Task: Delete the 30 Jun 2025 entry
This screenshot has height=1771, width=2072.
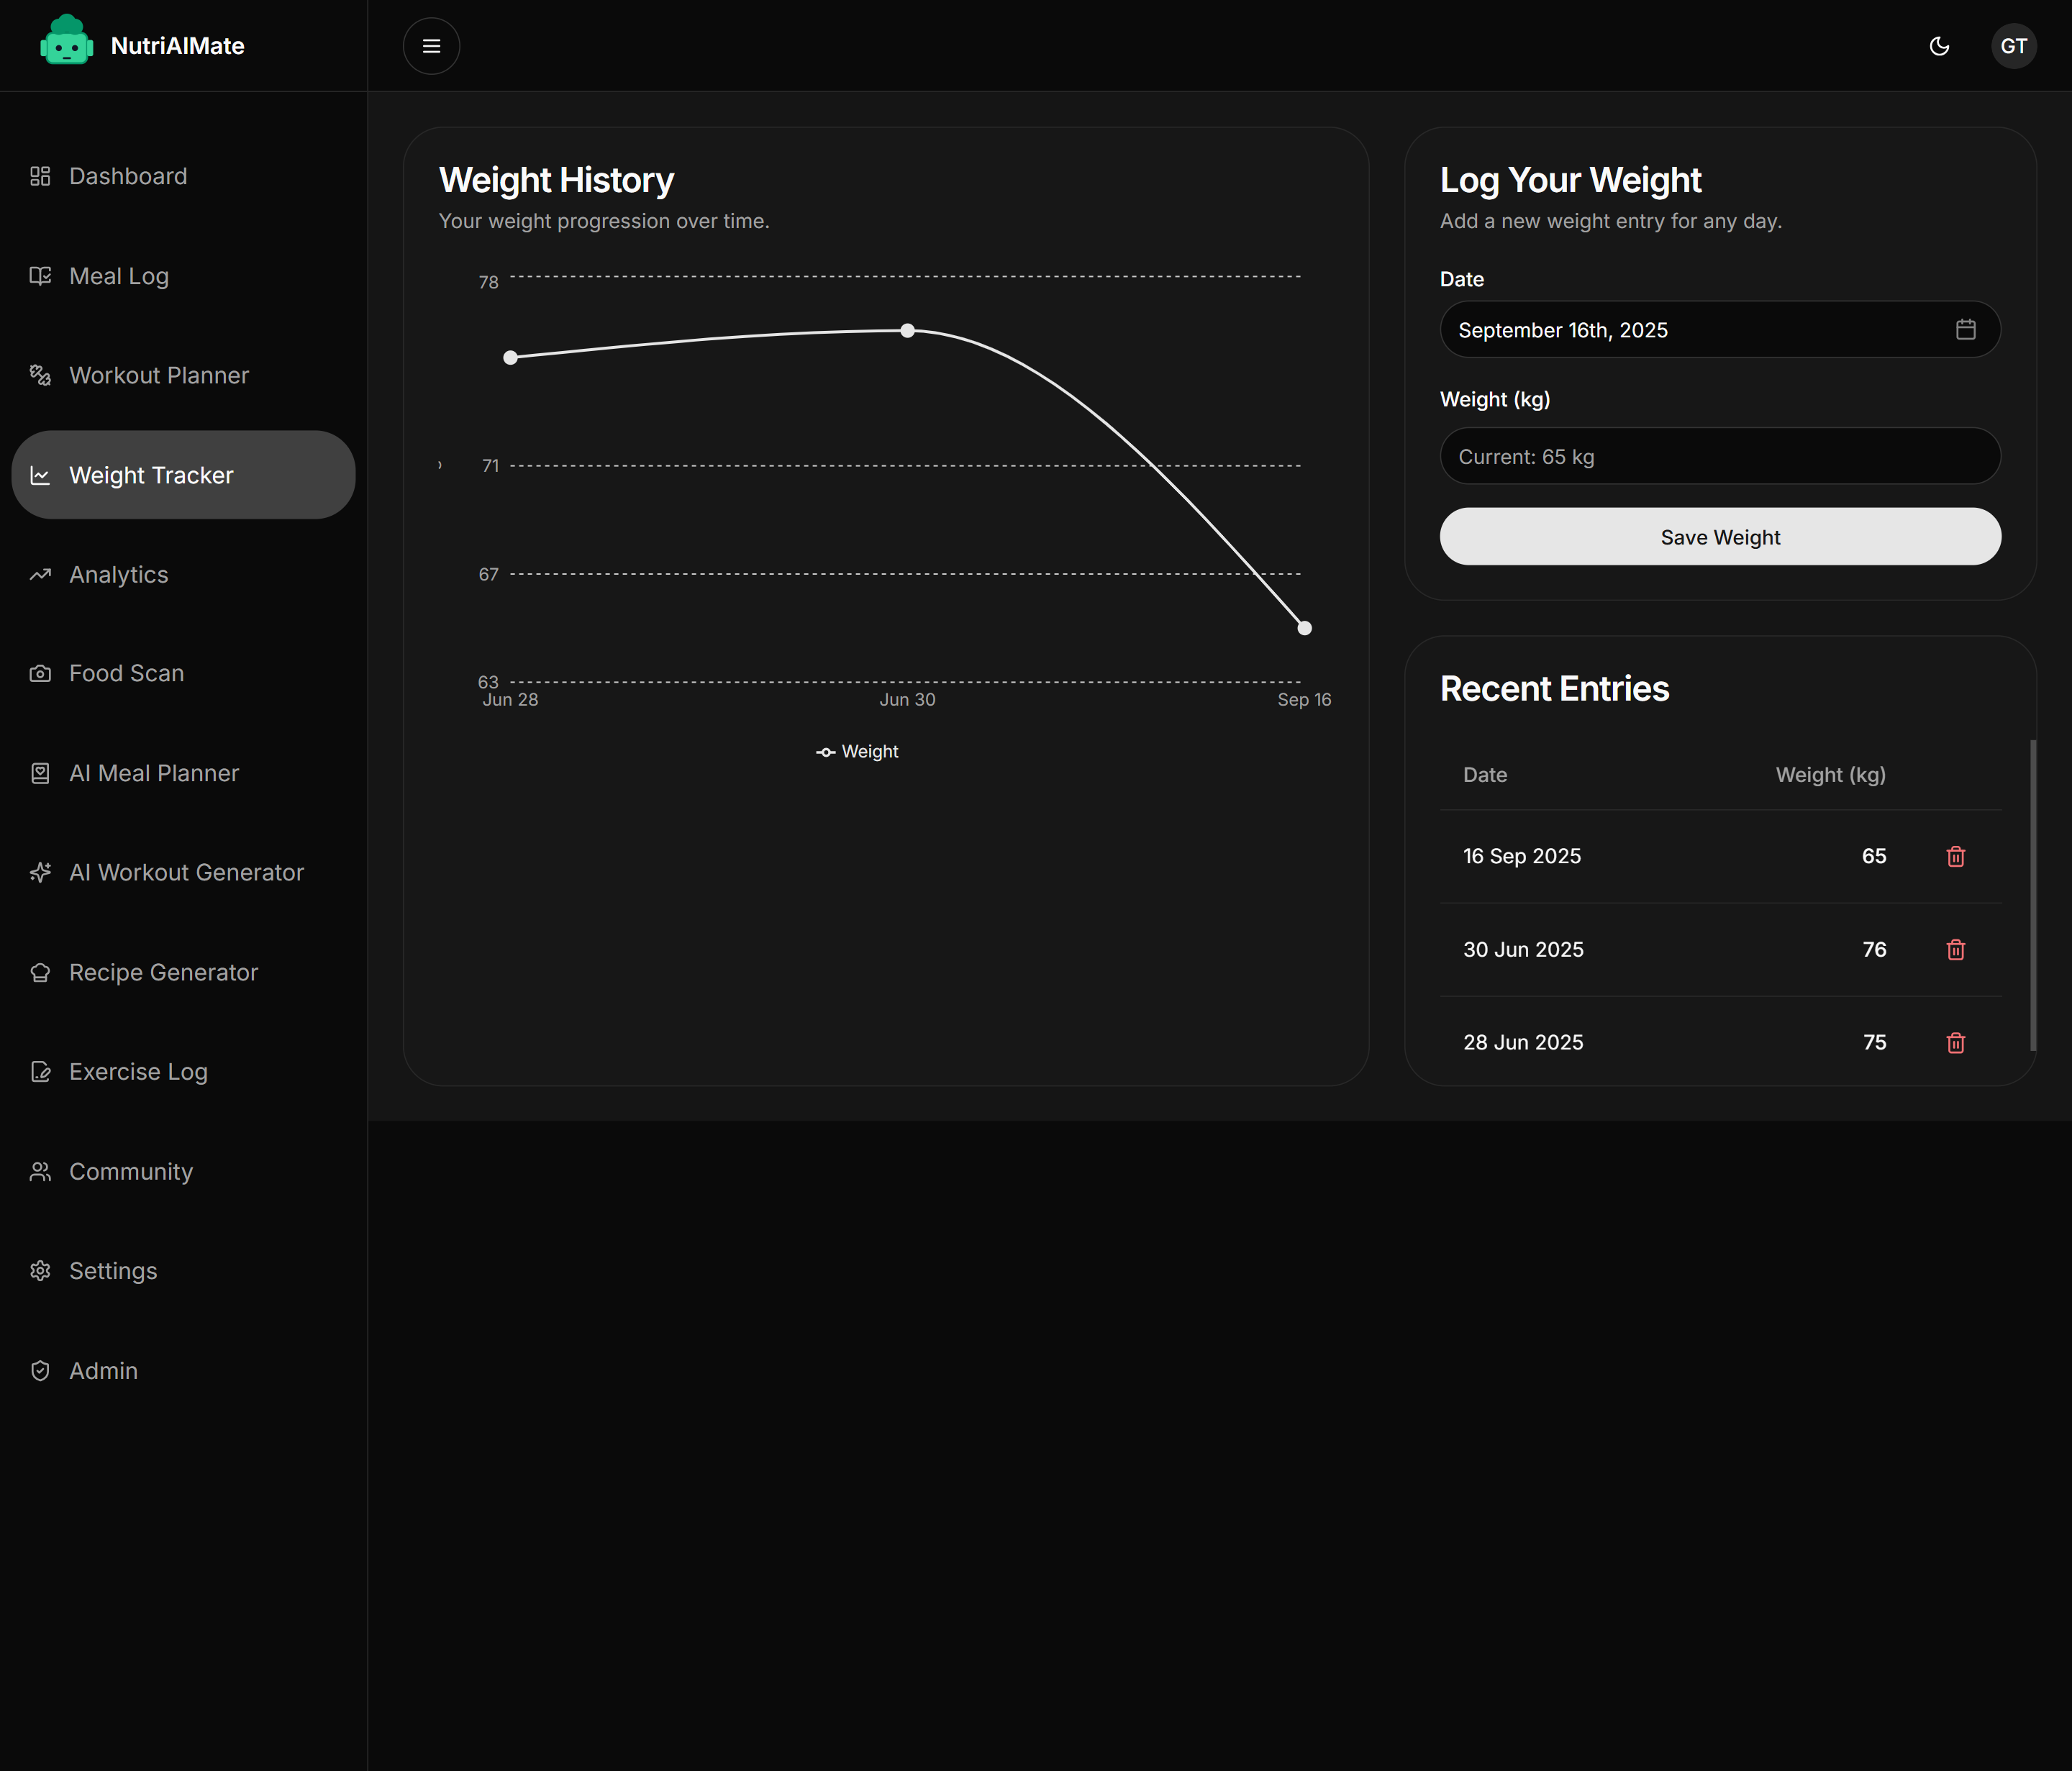Action: point(1955,949)
